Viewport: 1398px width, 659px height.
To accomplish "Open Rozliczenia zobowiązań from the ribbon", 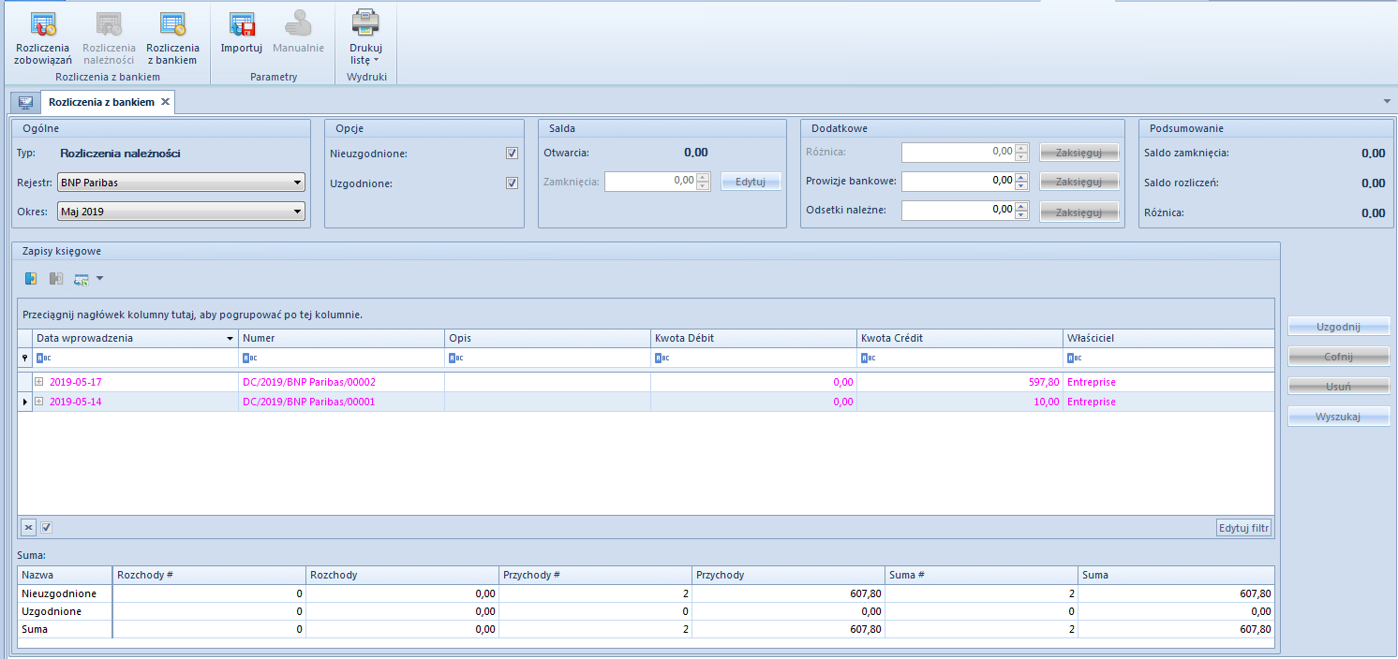I will (42, 37).
